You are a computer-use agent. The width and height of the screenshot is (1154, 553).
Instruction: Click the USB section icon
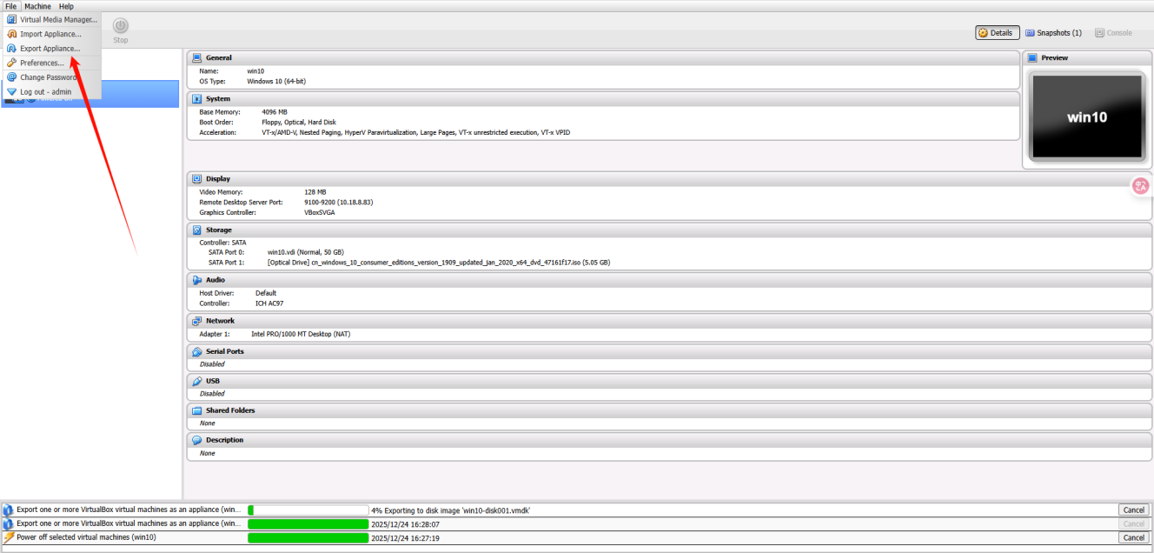click(196, 380)
